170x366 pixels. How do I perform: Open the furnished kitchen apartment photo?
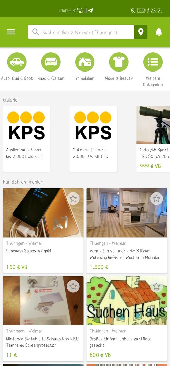127,213
